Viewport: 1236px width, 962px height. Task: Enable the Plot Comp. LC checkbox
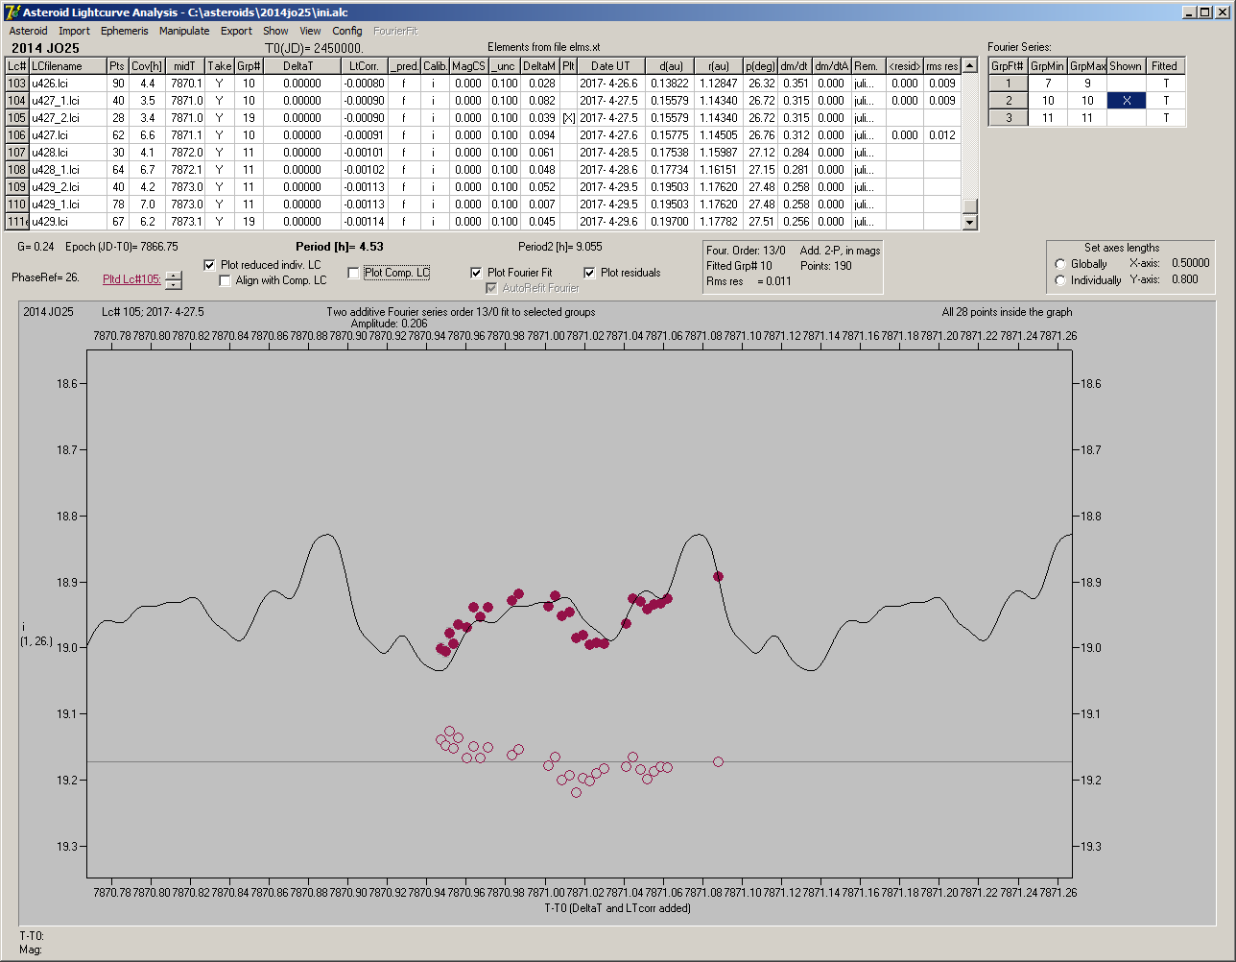point(353,273)
